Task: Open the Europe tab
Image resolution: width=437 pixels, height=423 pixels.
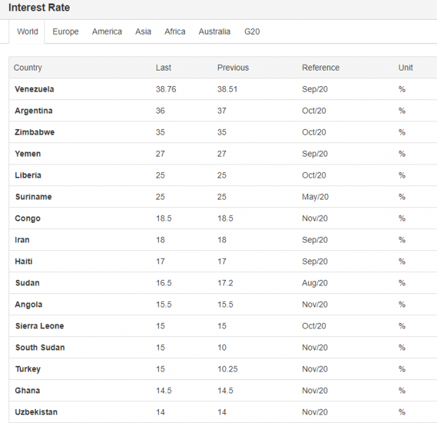Action: point(65,32)
